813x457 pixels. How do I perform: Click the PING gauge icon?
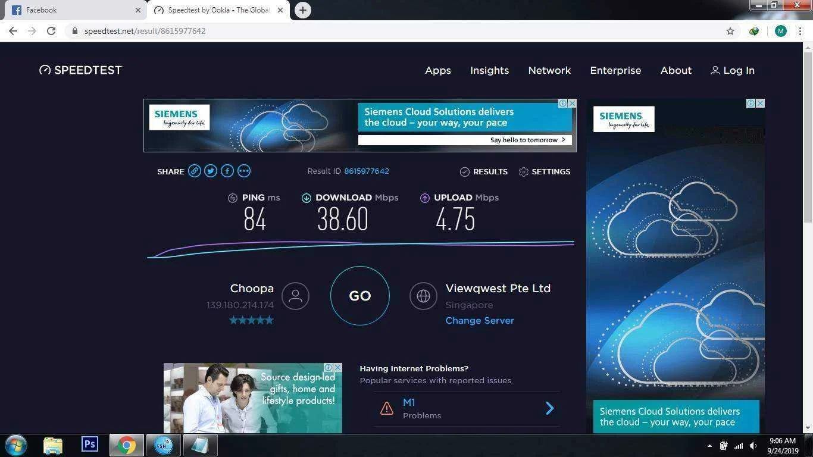coord(233,198)
